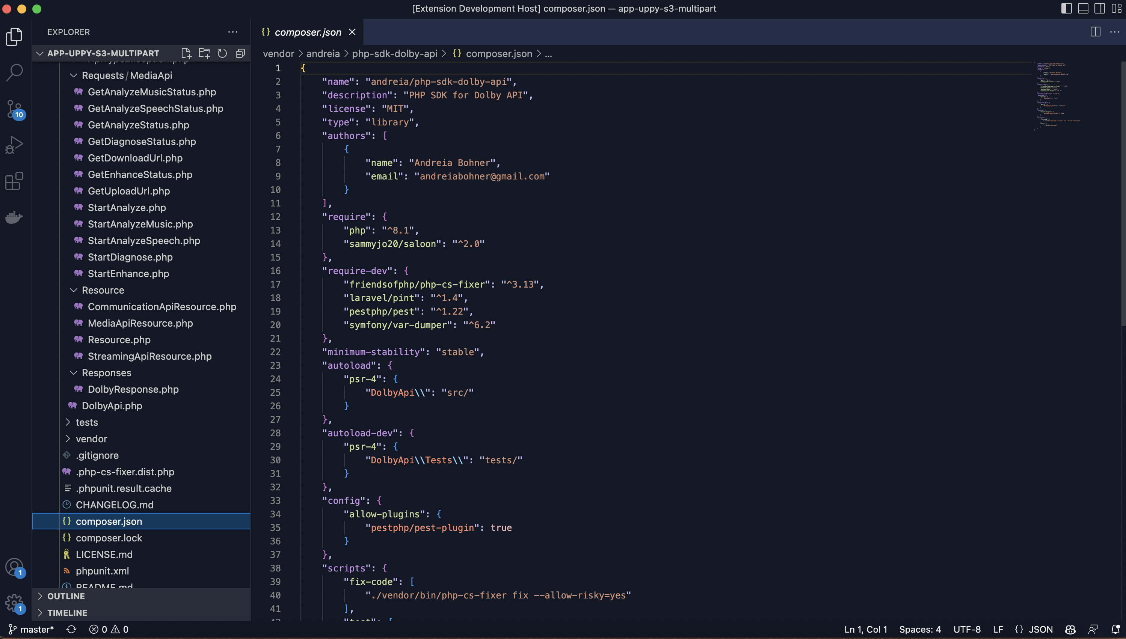Toggle the bottom panel layout icon
This screenshot has width=1126, height=639.
tap(1083, 8)
